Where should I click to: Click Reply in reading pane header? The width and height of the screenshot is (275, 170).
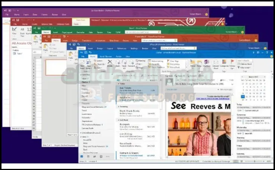pyautogui.click(x=170, y=76)
